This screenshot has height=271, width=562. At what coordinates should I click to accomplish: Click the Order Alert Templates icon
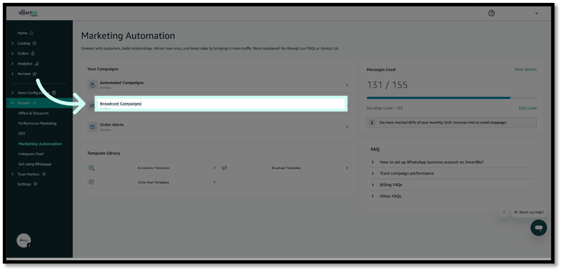pyautogui.click(x=92, y=182)
